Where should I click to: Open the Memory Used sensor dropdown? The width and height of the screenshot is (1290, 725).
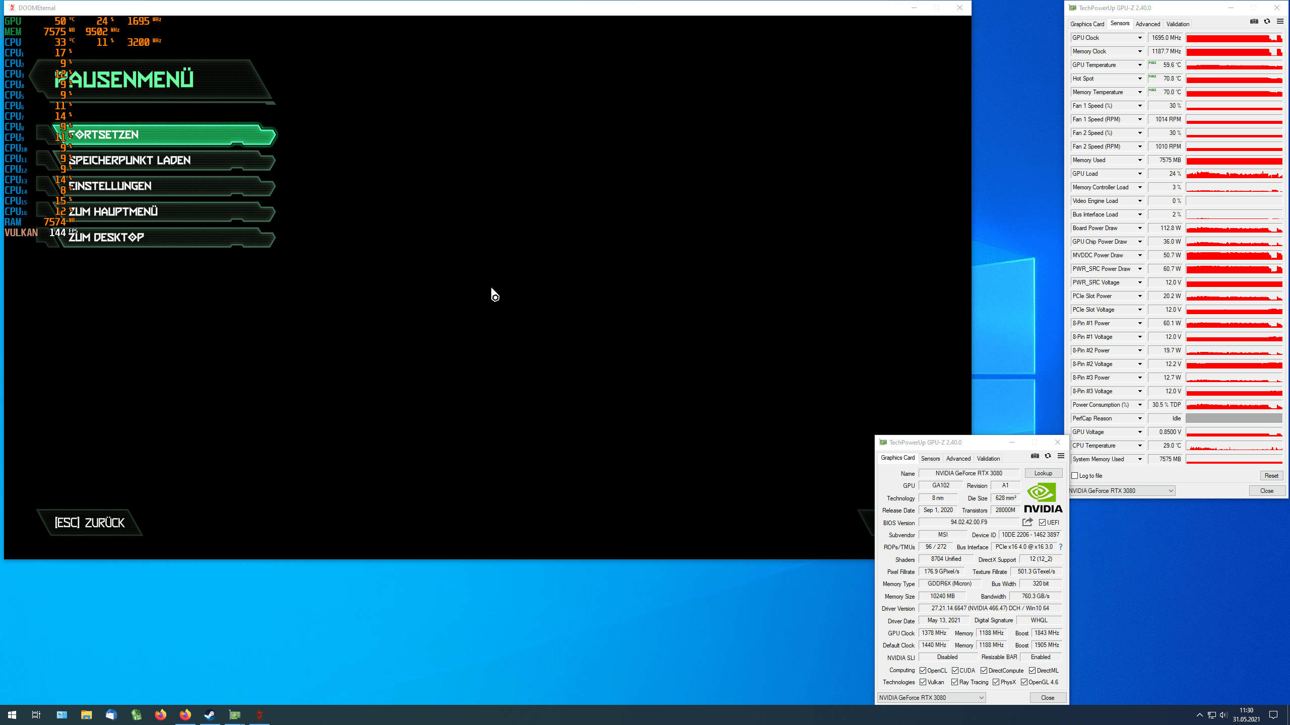[1140, 160]
